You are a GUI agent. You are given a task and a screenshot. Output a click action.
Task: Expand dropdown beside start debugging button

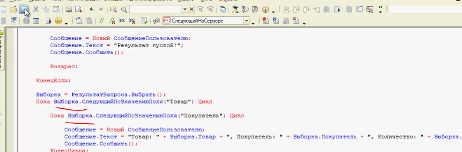[66, 23]
